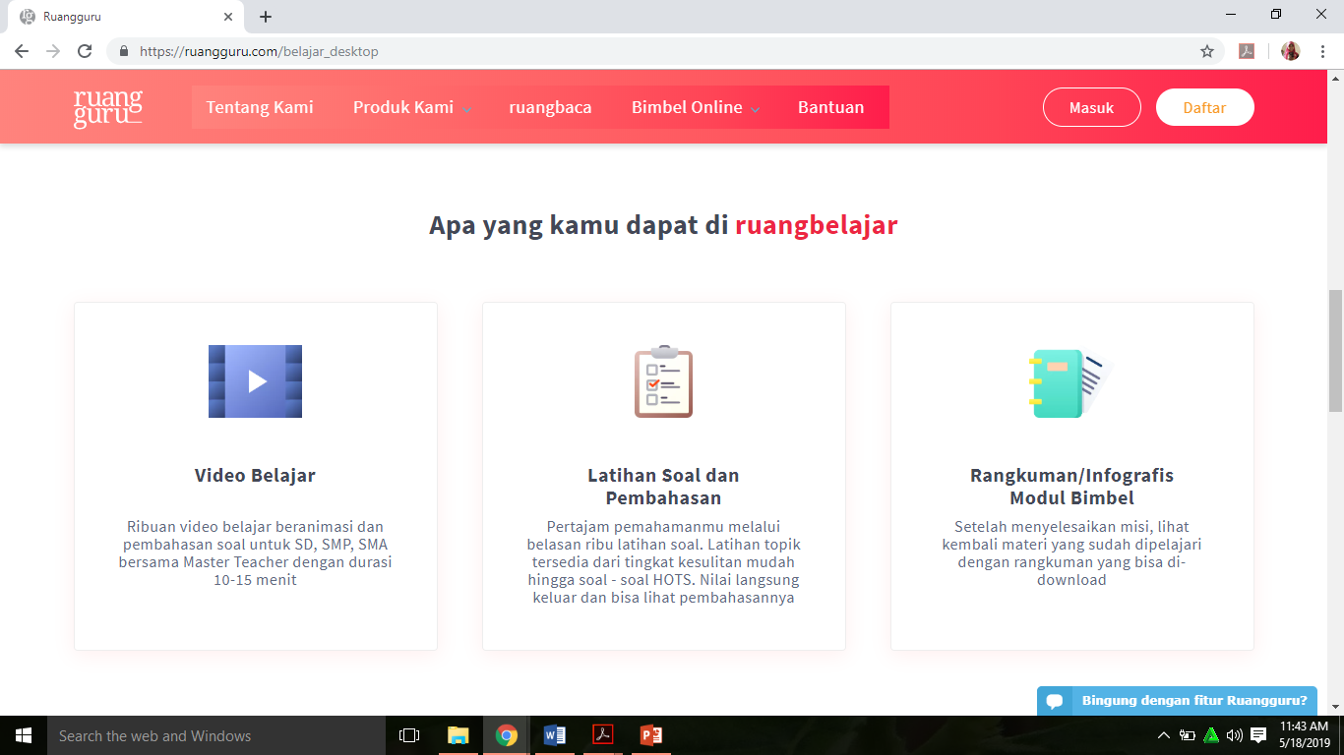The image size is (1344, 755).
Task: Click the Daftar sign-up button
Action: tap(1205, 107)
